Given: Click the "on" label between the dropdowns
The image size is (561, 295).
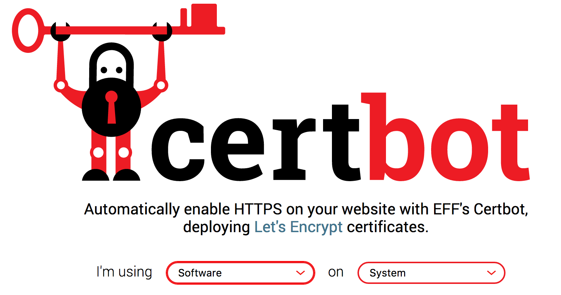Looking at the screenshot, I should (336, 272).
